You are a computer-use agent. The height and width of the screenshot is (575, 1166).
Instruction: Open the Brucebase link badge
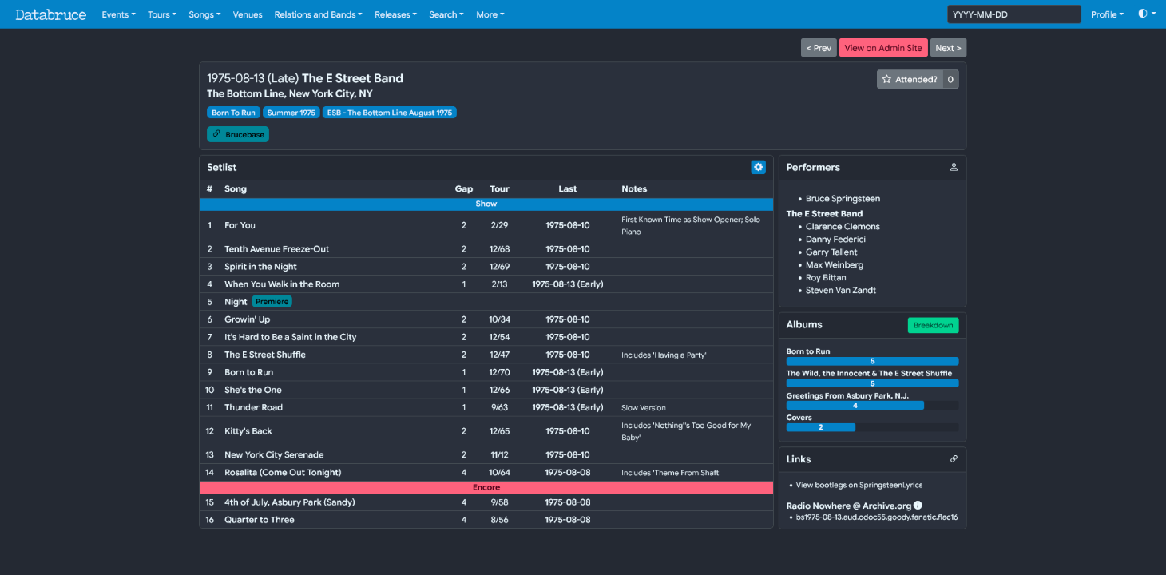click(x=238, y=134)
